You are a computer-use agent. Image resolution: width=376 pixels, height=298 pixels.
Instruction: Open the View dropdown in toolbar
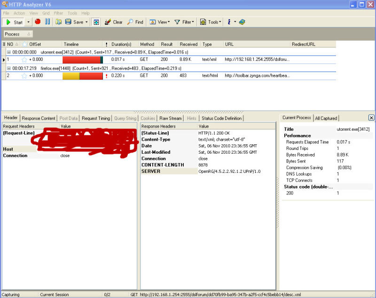click(160, 22)
